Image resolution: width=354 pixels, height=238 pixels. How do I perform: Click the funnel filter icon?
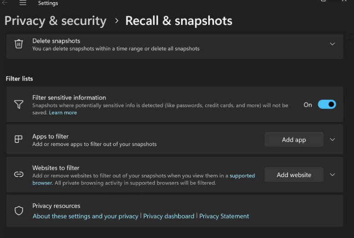coord(18,105)
